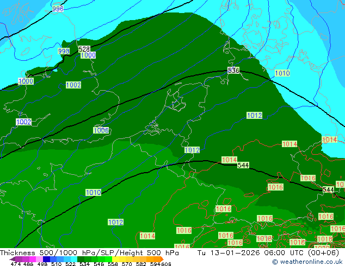The width and height of the screenshot is (345, 266).
Task: Click the '544' label beside a red 1014
Action: coord(243,165)
